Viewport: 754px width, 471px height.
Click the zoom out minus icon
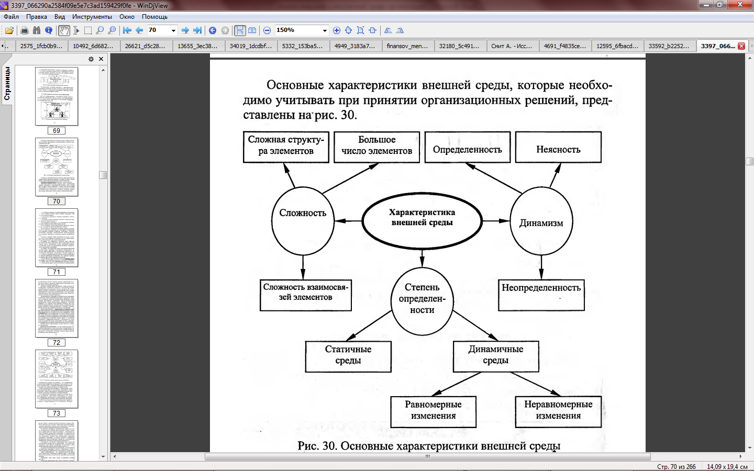267,30
